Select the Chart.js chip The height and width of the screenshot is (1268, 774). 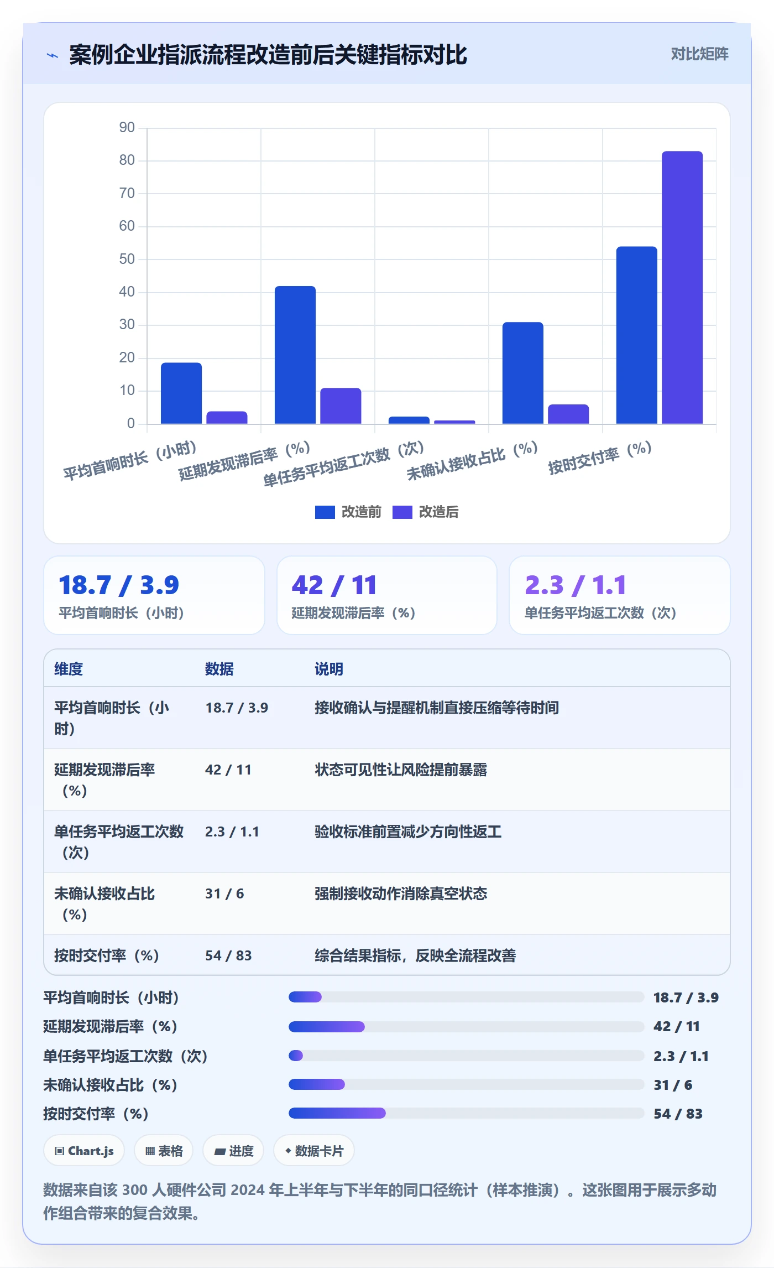click(x=84, y=1151)
